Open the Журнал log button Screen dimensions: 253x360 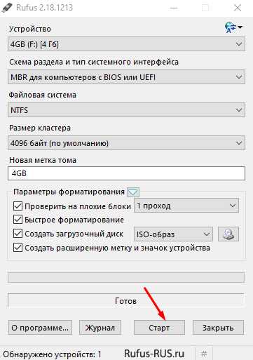coord(100,328)
